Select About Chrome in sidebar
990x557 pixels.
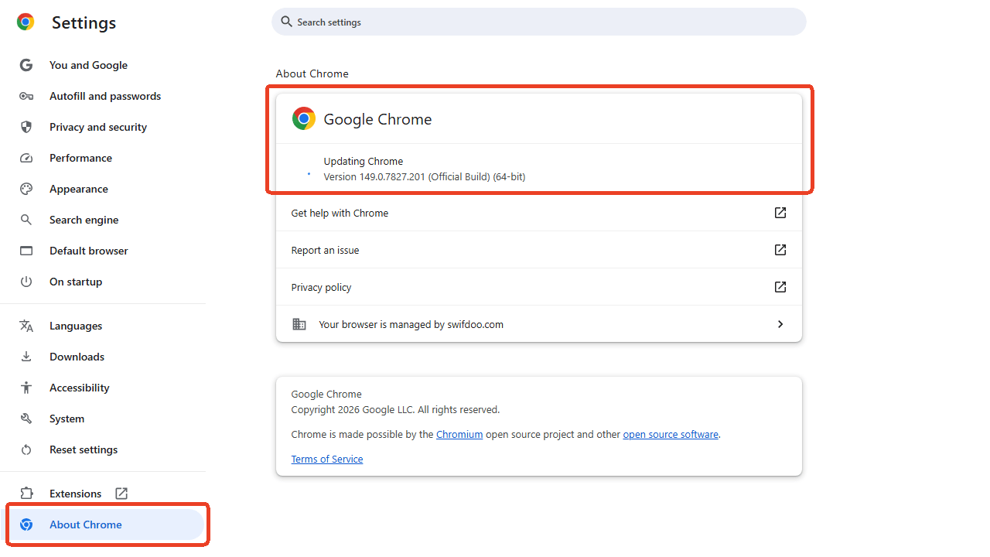105,525
